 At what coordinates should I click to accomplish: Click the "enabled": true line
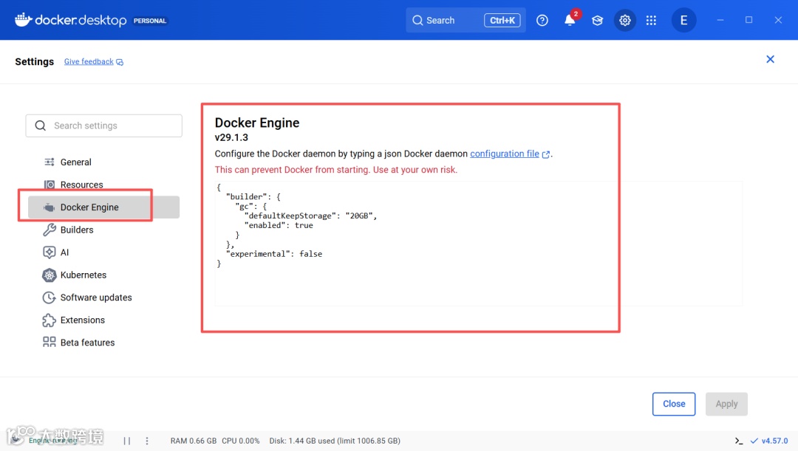tap(279, 225)
